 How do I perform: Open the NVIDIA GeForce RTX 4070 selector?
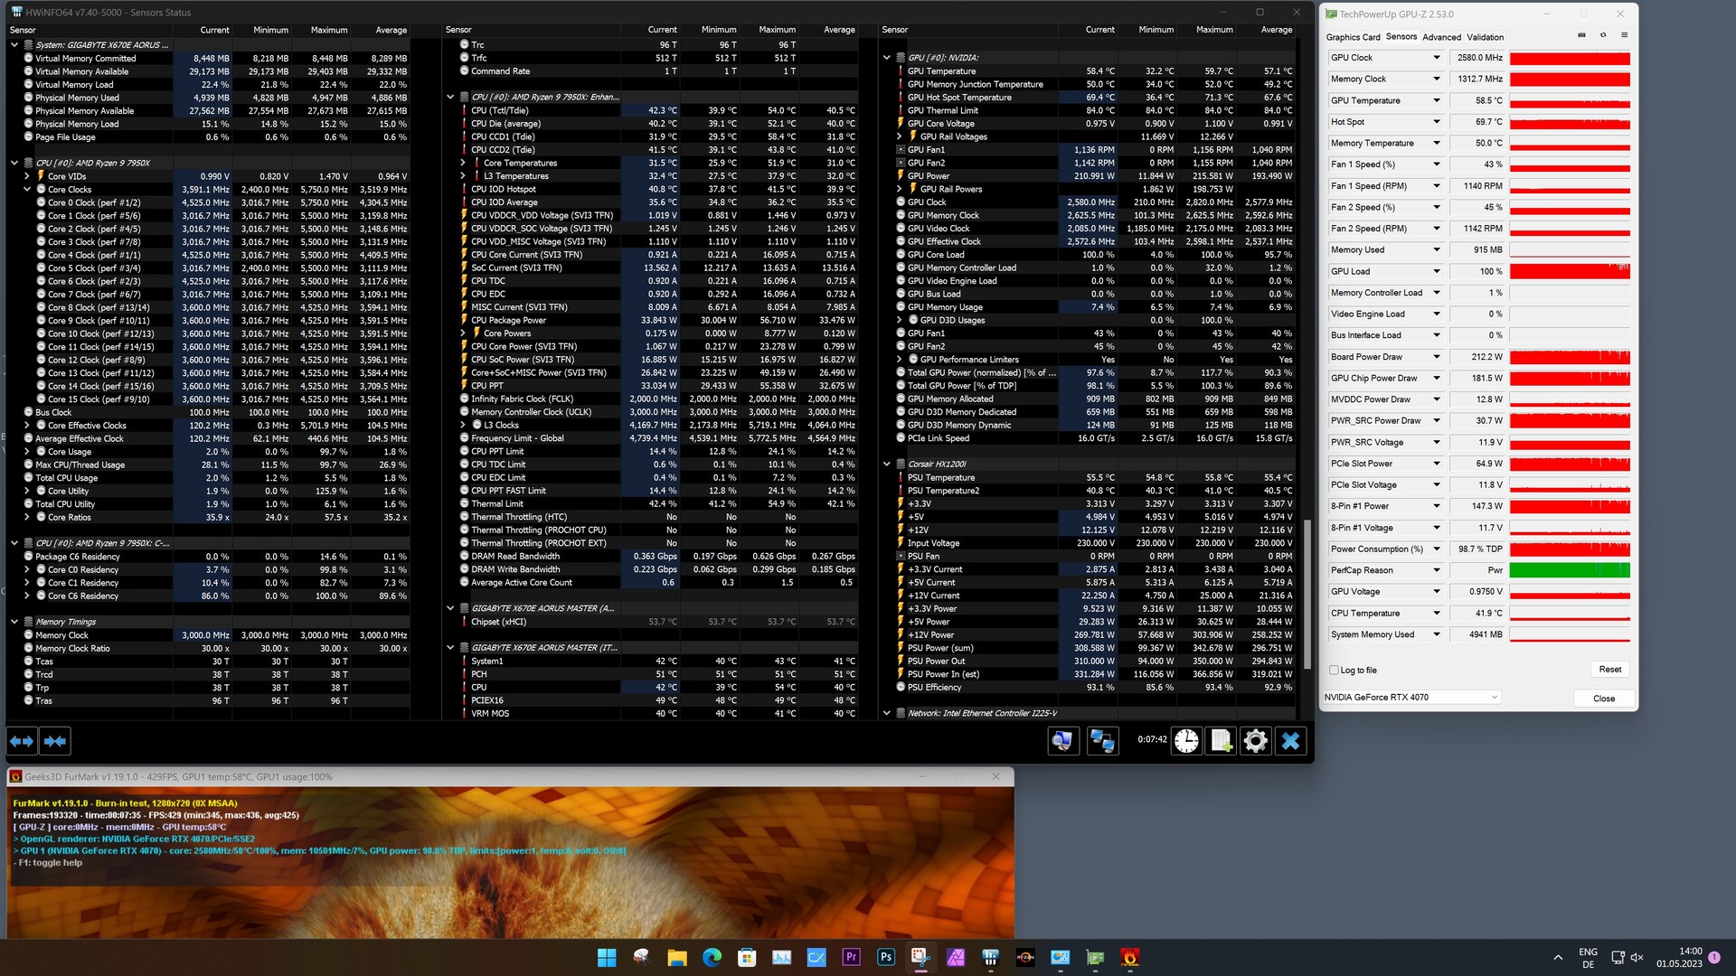click(x=1410, y=697)
